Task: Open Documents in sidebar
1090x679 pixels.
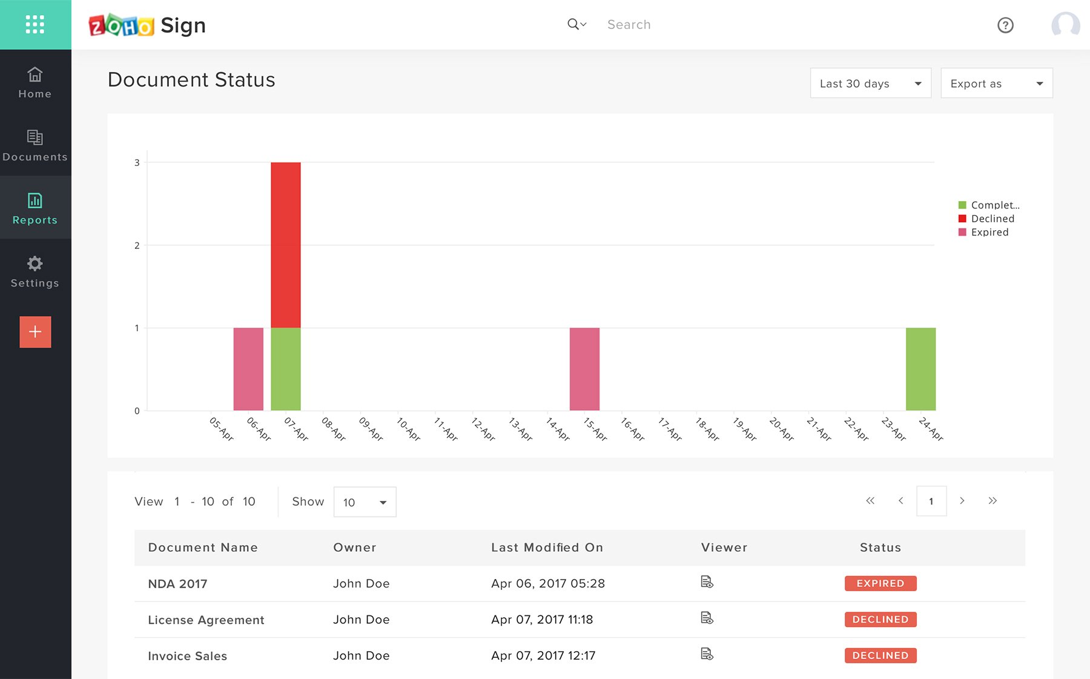Action: (x=35, y=145)
